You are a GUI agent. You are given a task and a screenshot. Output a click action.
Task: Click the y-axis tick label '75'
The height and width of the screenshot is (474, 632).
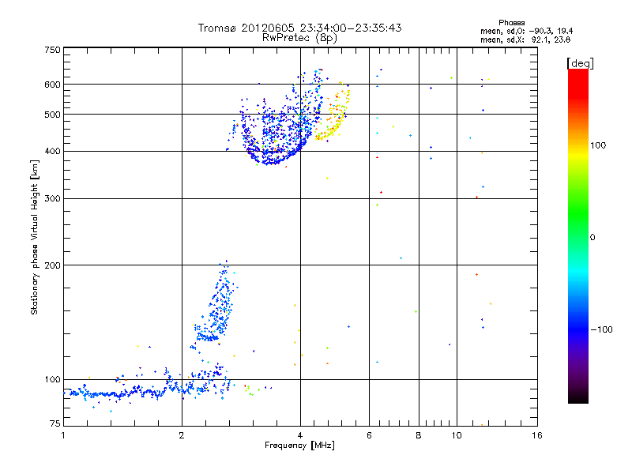[x=55, y=423]
